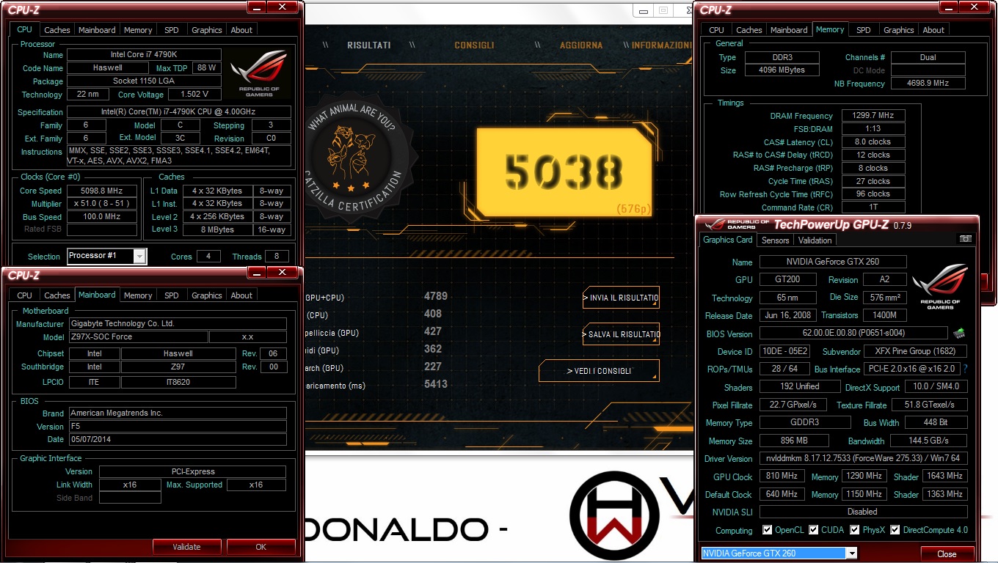
Task: Click the Memory Size 4096 MBytes value
Action: (781, 70)
